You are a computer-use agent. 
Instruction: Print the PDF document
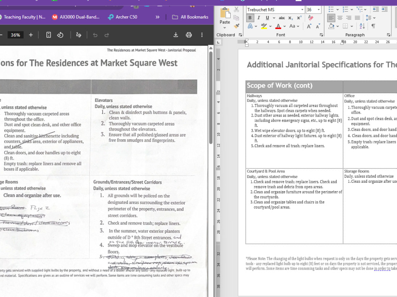point(189,35)
